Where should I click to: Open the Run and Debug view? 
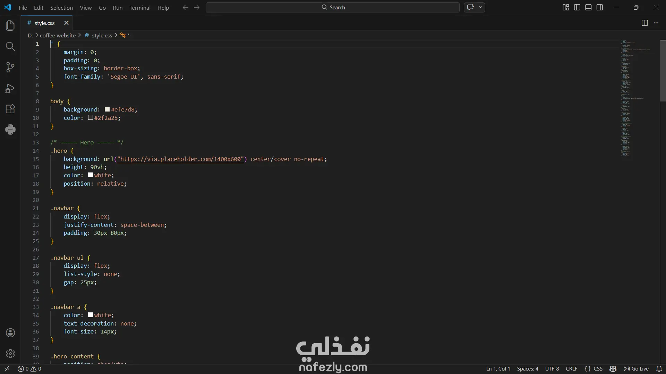[10, 88]
